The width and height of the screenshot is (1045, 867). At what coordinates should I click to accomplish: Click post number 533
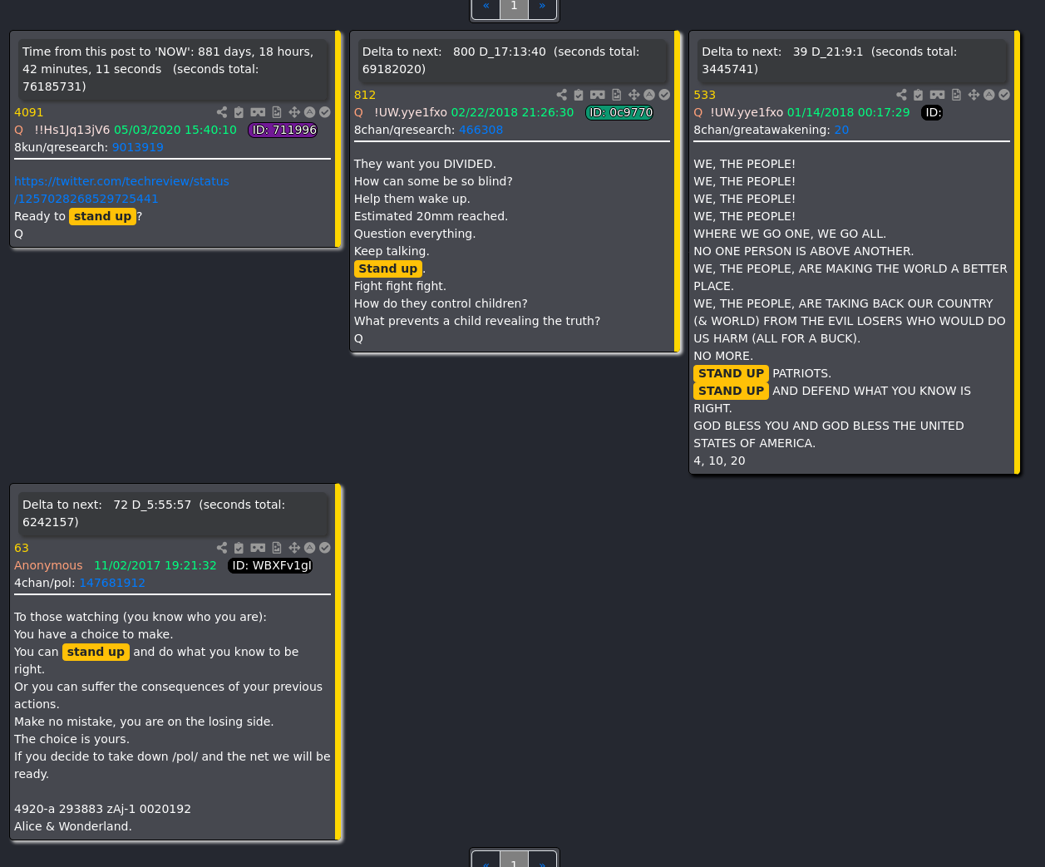[704, 95]
